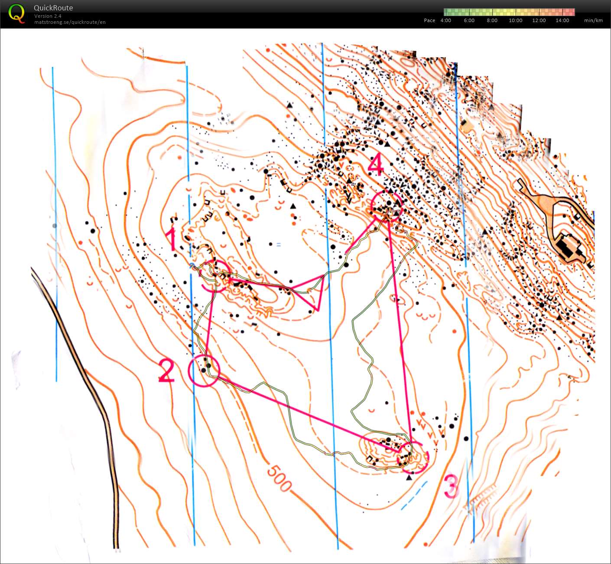Click the 10:00 pace value
The width and height of the screenshot is (611, 564).
[515, 20]
